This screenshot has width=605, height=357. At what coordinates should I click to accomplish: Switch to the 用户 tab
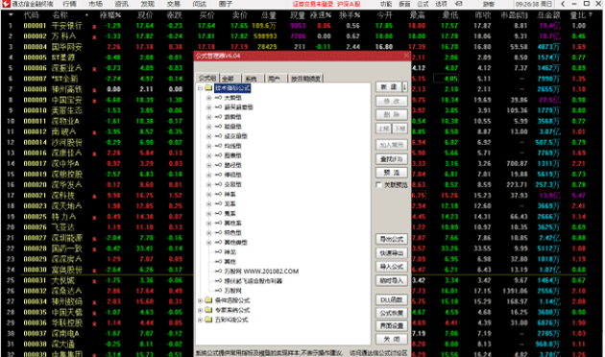coord(275,79)
